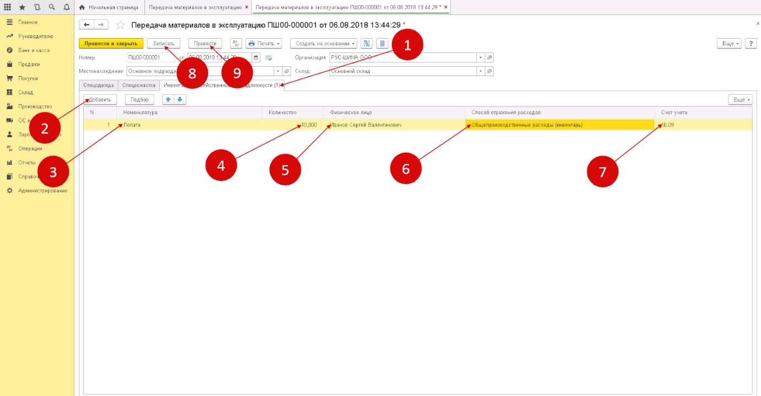Click the Номенклатура column header
The width and height of the screenshot is (761, 396).
[190, 113]
